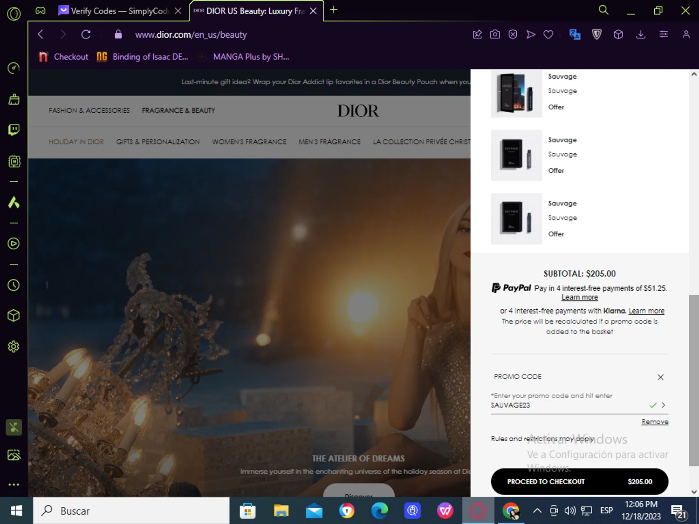
Task: Open Fragrance & Beauty menu
Action: pos(178,110)
